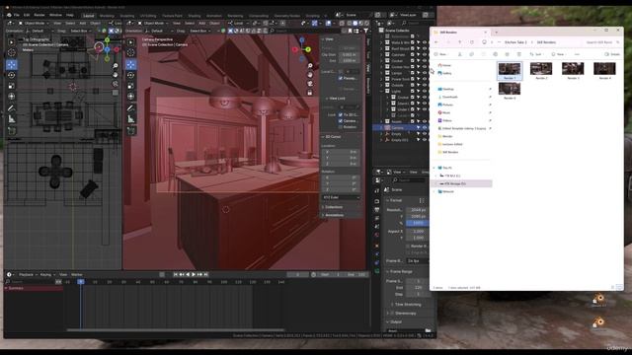Click the horizontal scrollbar under the timeline
The image size is (632, 355).
[176, 330]
